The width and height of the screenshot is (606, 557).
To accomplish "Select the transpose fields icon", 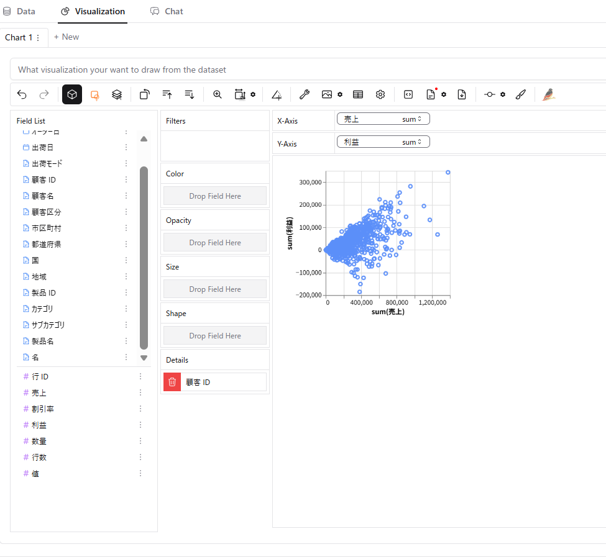I will coord(144,94).
